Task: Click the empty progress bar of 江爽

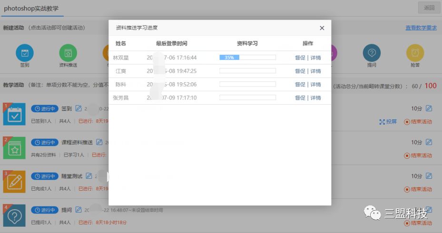Action: (x=247, y=71)
